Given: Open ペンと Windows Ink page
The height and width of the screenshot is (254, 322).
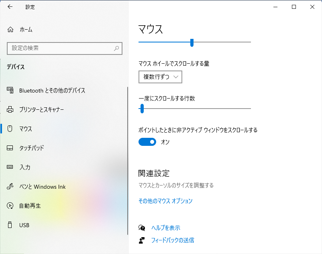Looking at the screenshot, I should coord(42,187).
